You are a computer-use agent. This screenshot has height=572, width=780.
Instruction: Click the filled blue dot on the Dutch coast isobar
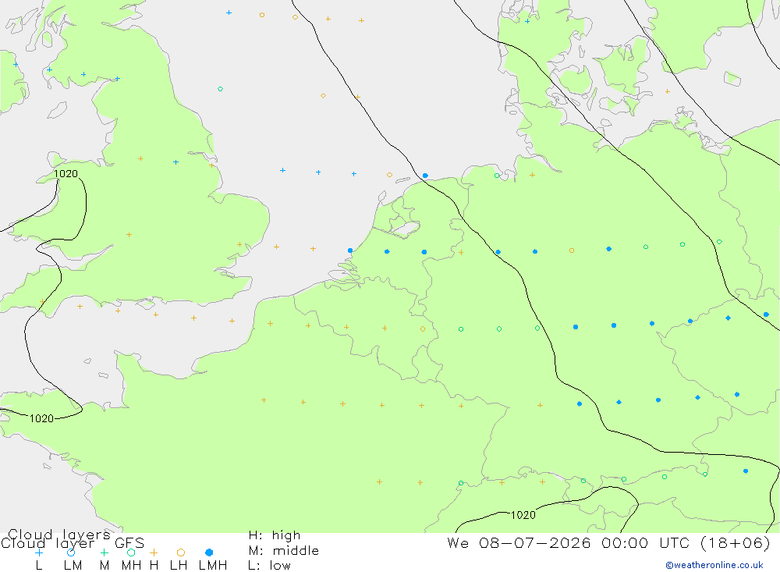pyautogui.click(x=425, y=176)
